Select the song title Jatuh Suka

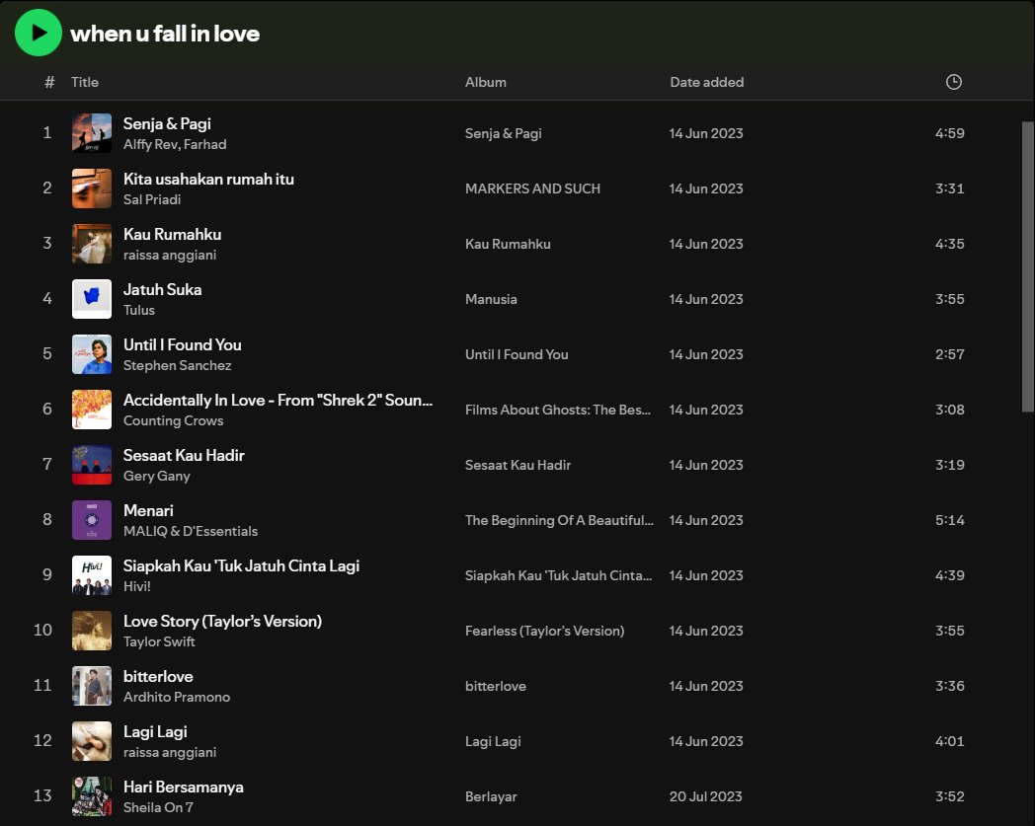[162, 289]
